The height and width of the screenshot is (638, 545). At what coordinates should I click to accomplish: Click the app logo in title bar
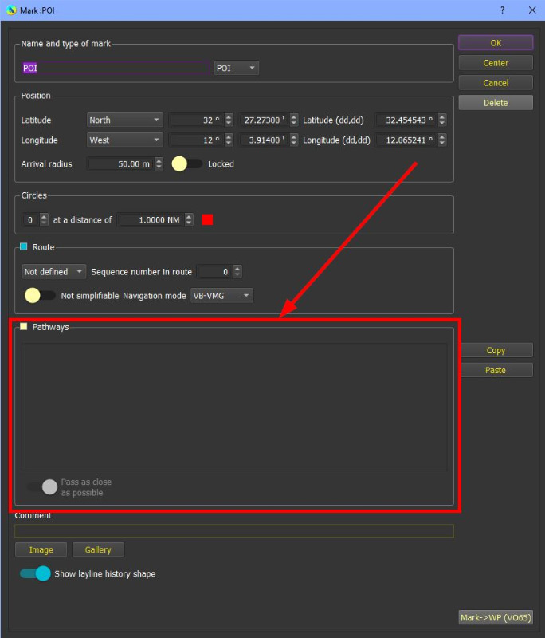tap(11, 10)
